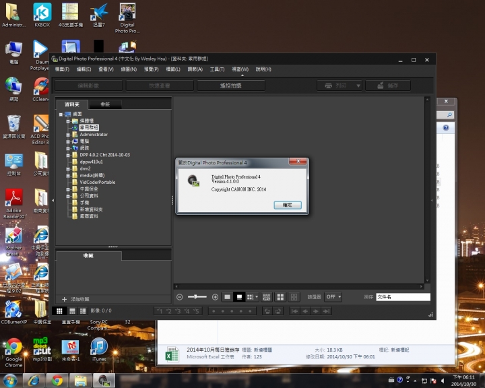Click the 添加收藏 add collection plus icon
Viewport: 485px width, 388px height.
tap(64, 299)
